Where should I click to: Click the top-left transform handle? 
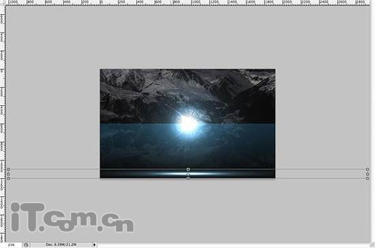coord(9,169)
